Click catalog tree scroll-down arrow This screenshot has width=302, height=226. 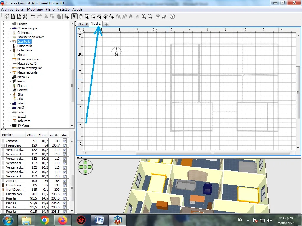[x=72, y=126]
